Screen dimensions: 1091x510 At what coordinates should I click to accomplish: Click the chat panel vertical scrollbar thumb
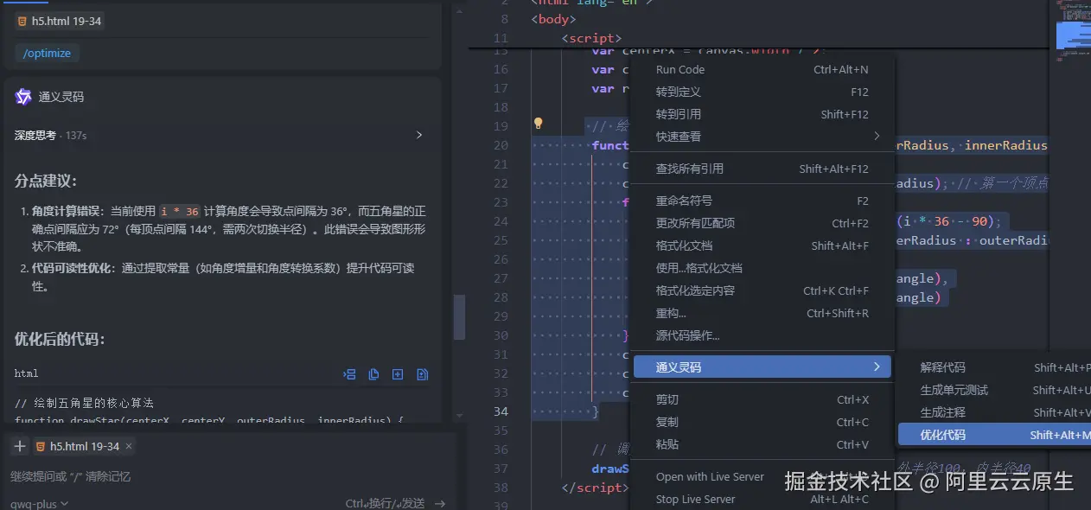(460, 317)
